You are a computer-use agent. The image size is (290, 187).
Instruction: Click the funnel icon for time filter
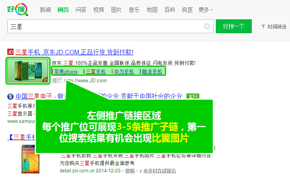263,27
